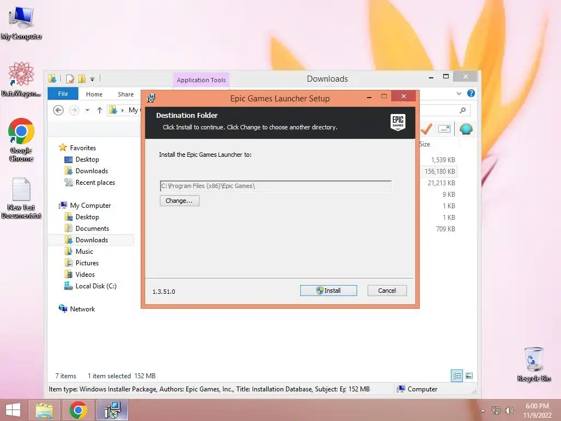Click the My breadcrumb in address bar
The width and height of the screenshot is (561, 421).
(133, 110)
